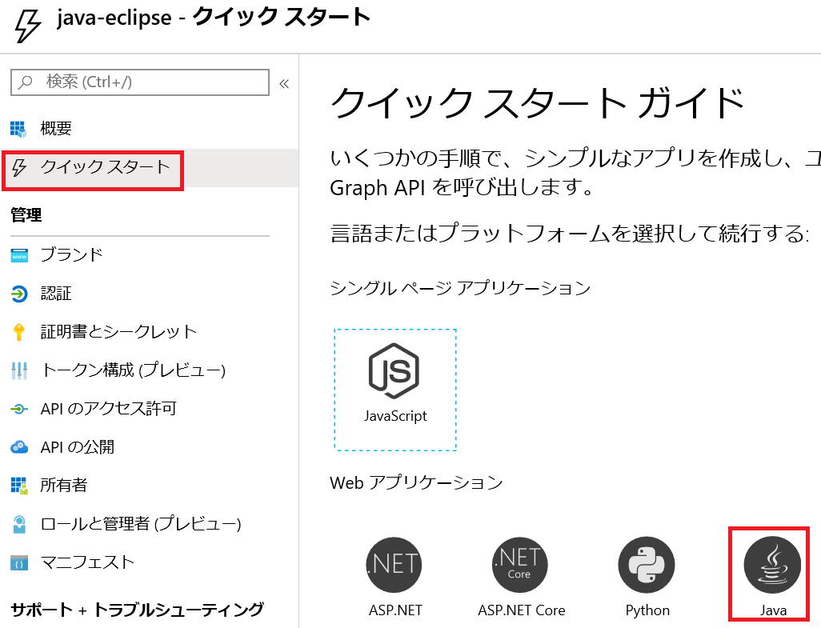Click the magnifier icon in the search box
This screenshot has height=628, width=821.
pos(25,82)
